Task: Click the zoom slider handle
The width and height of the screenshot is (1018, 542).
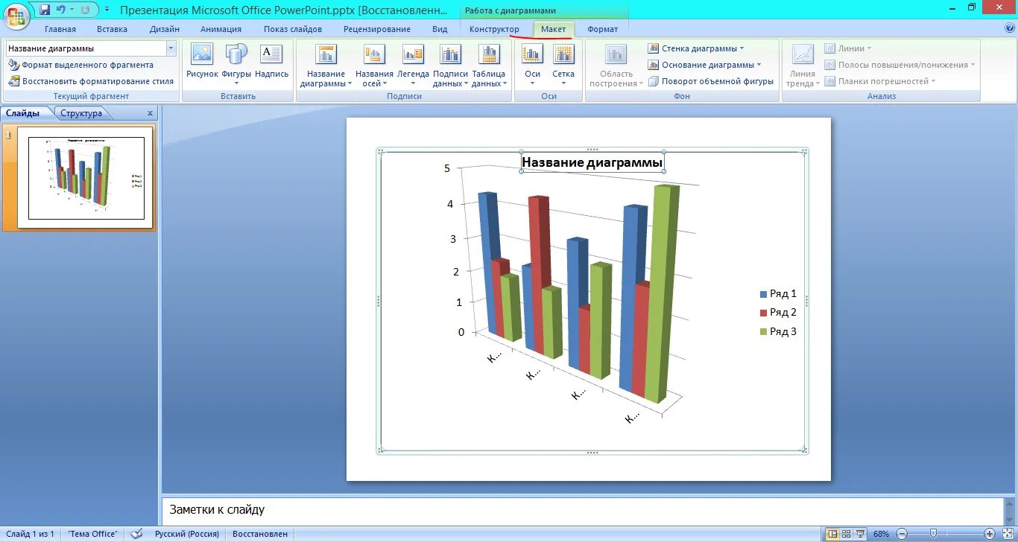Action: pyautogui.click(x=934, y=534)
